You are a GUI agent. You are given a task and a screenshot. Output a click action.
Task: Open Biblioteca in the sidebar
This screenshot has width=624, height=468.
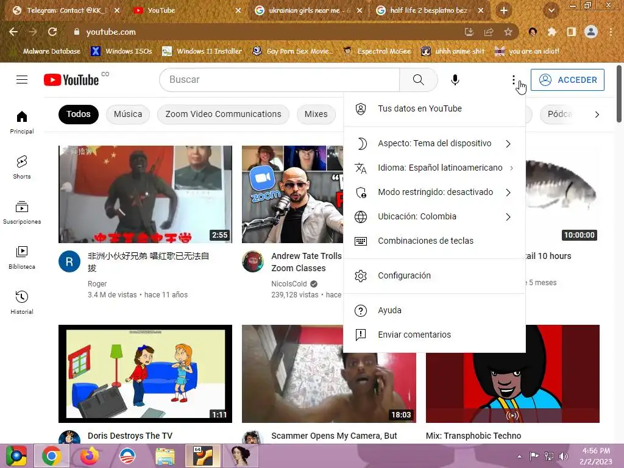(x=22, y=258)
